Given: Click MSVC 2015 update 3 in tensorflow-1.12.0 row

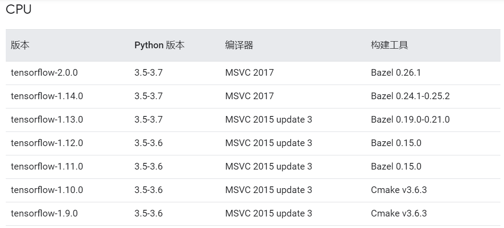Looking at the screenshot, I should coord(269,143).
